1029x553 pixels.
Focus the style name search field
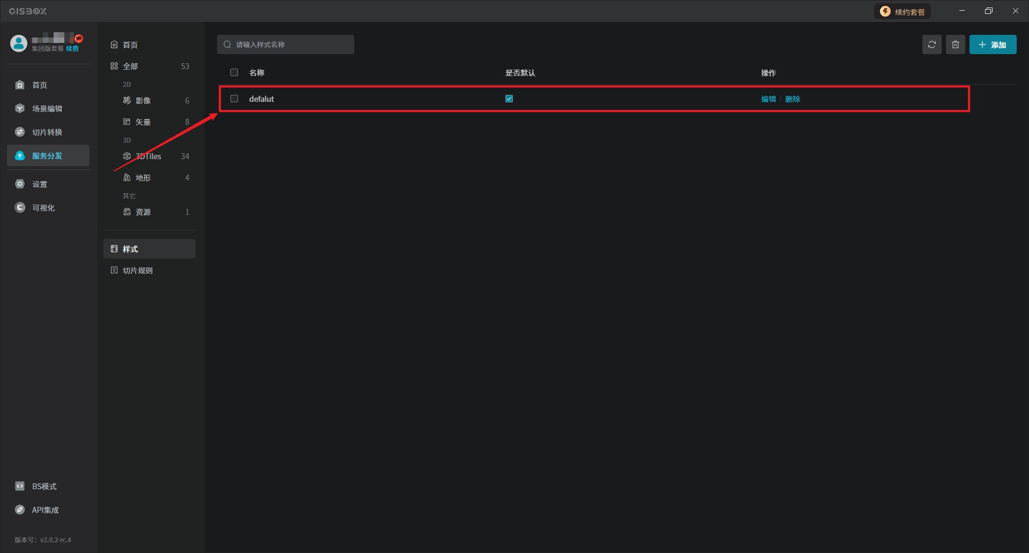tap(289, 44)
